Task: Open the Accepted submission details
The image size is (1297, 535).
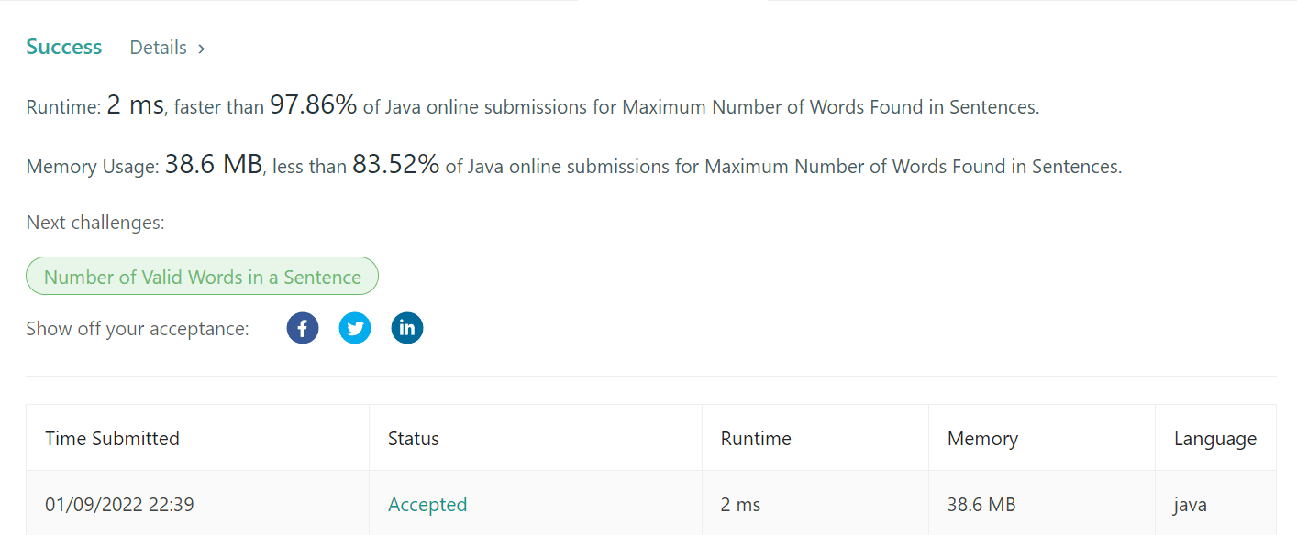Action: [x=427, y=504]
